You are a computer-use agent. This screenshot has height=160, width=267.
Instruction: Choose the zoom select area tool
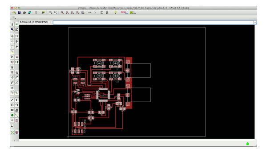tap(83, 12)
